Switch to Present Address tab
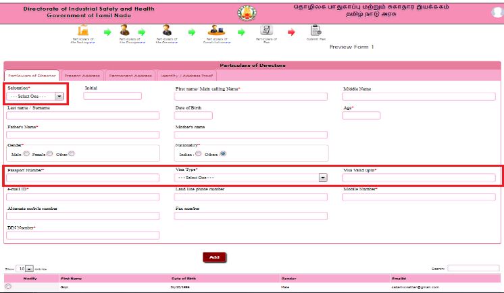The height and width of the screenshot is (293, 504). 82,76
